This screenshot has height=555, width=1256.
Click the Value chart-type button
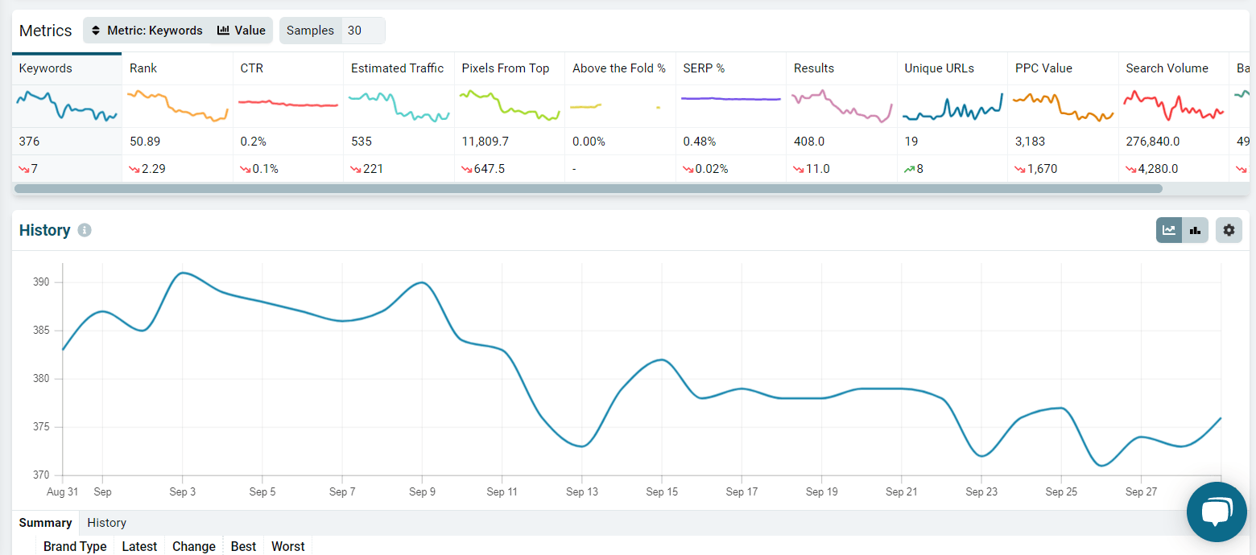242,31
